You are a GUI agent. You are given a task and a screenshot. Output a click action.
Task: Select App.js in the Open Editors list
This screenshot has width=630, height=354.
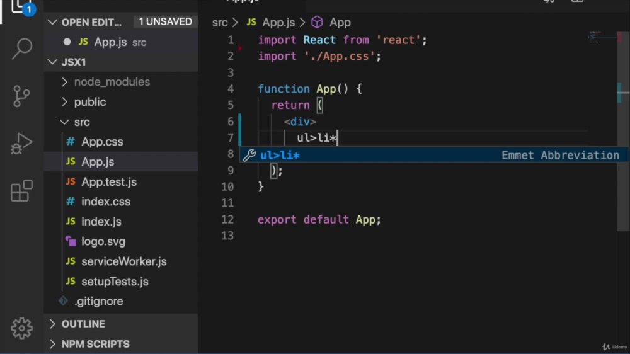(120, 42)
